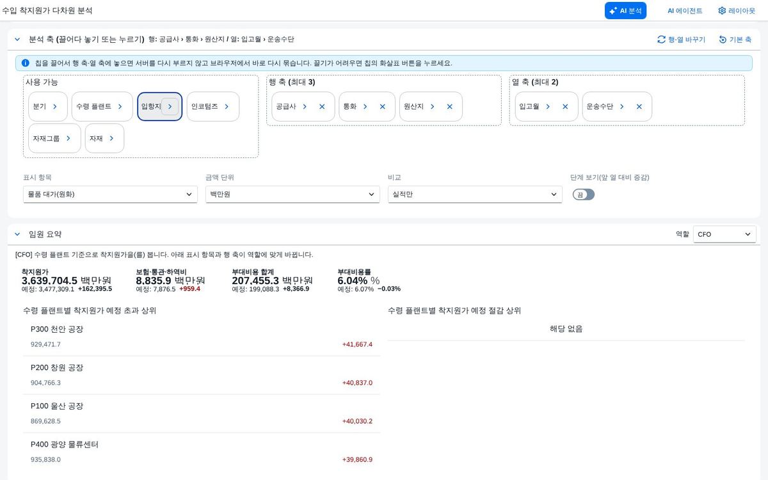Reset to 기본 축
Viewport: 768px width, 480px height.
(x=735, y=40)
